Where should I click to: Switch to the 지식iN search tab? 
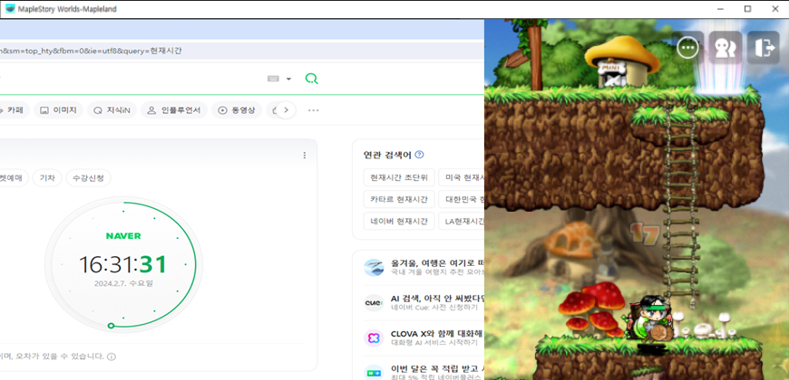tap(112, 110)
